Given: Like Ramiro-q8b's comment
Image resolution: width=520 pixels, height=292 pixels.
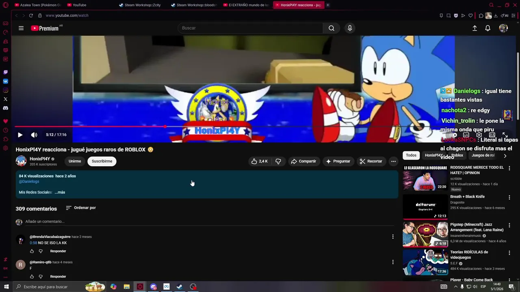Looking at the screenshot, I should coord(32,277).
